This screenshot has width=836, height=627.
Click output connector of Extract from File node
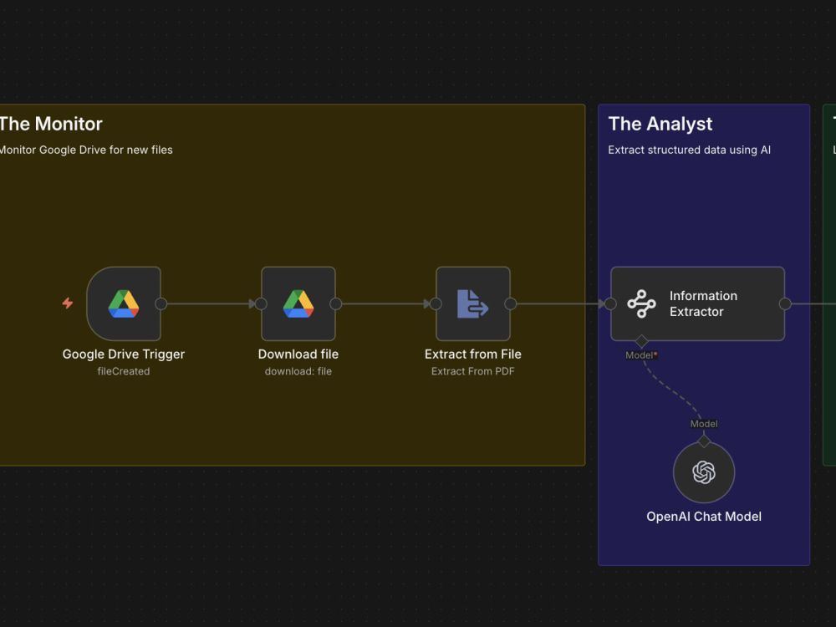click(510, 304)
